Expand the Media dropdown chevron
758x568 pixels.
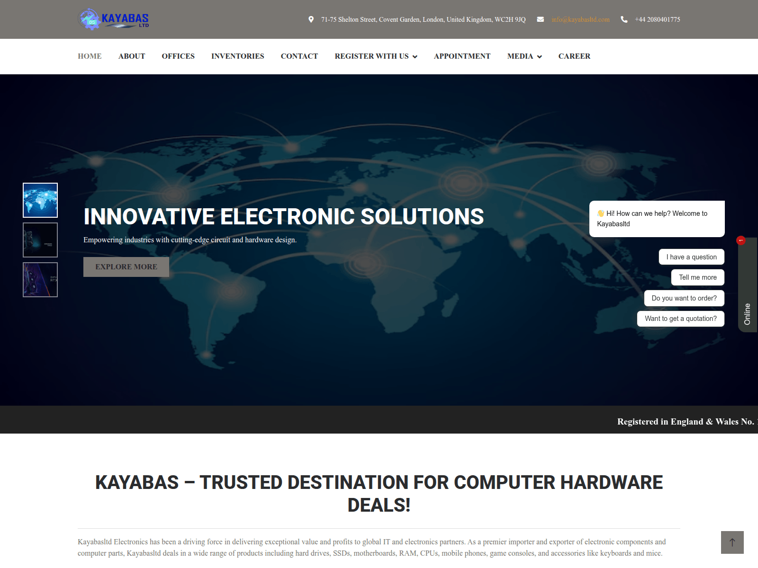539,57
